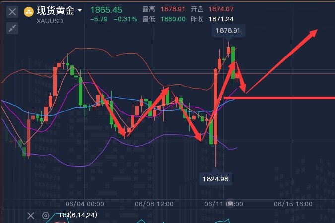Click the crosshair dot on the time axis
Screen dimensions: 335x223
point(230,204)
